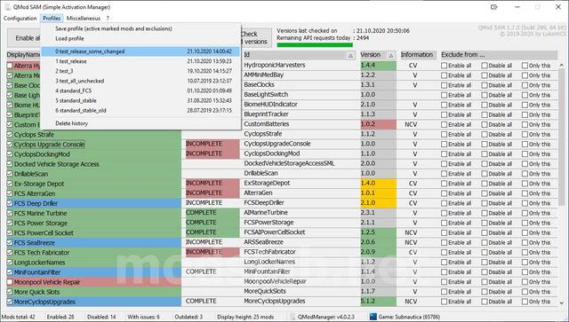This screenshot has width=569, height=322.
Task: Click the sort arrow on the Id column
Action: (x=350, y=55)
